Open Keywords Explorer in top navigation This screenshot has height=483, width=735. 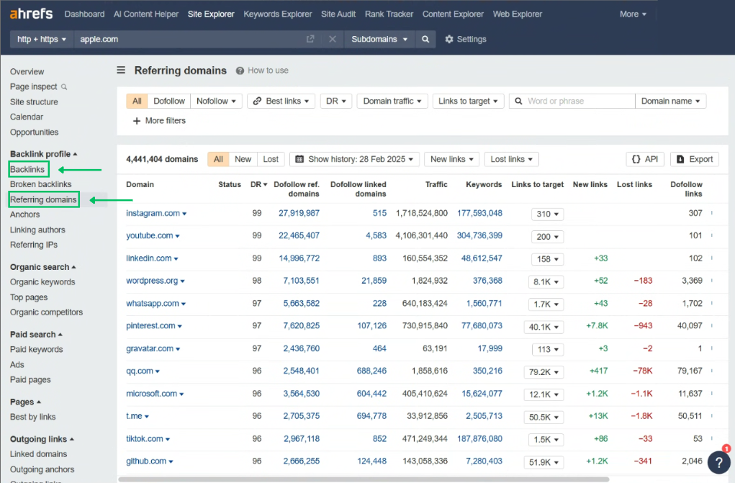pyautogui.click(x=278, y=14)
